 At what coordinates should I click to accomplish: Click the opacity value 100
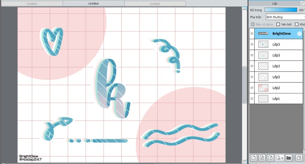301,10
